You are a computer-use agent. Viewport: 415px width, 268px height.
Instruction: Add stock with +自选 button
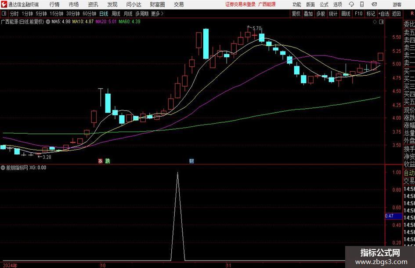pos(384,14)
